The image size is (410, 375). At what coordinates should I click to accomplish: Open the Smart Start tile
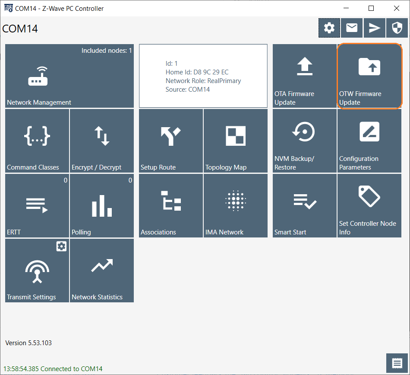point(305,206)
